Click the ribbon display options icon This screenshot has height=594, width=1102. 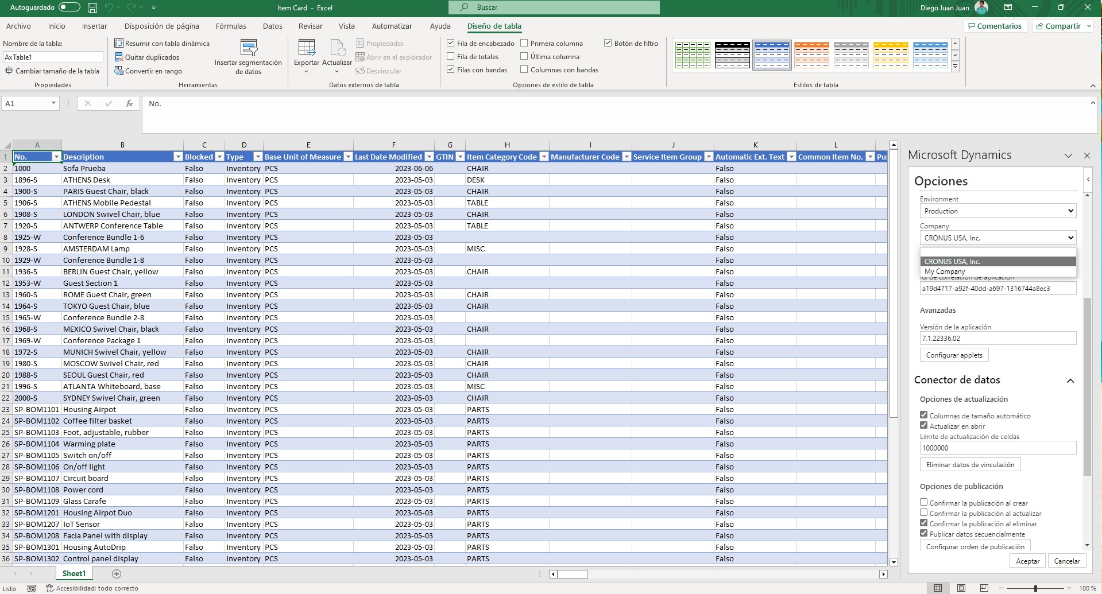pyautogui.click(x=1008, y=7)
